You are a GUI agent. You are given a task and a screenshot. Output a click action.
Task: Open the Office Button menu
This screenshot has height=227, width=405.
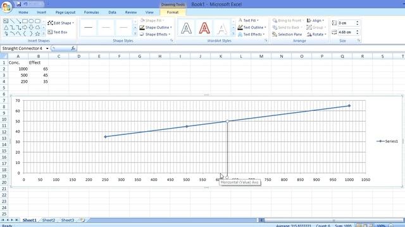coord(6,6)
